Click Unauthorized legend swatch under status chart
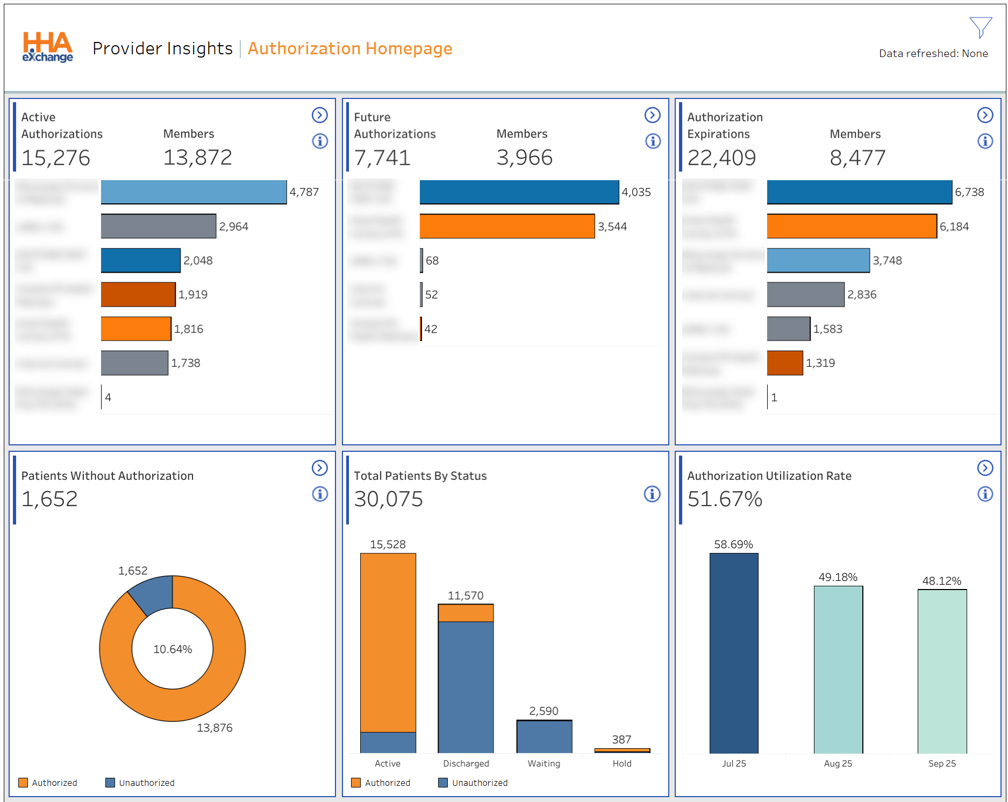 (x=443, y=783)
